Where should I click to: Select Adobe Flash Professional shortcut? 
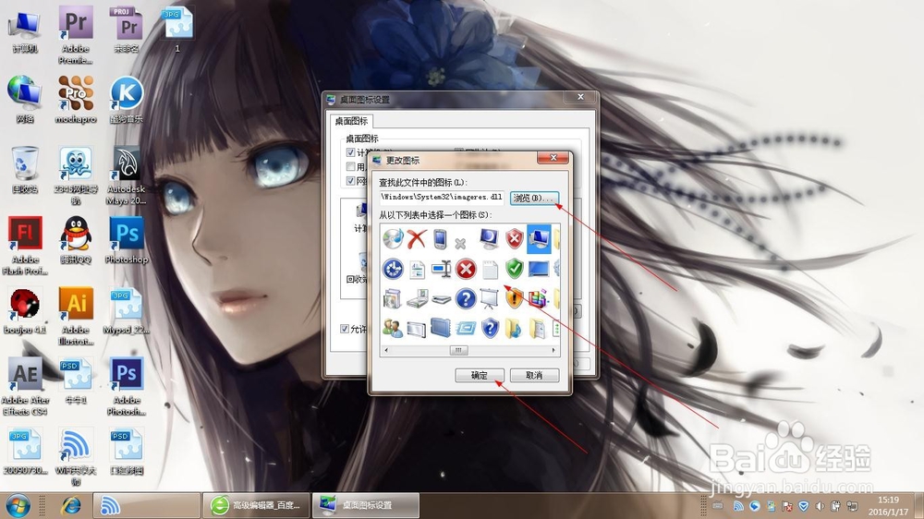[25, 245]
